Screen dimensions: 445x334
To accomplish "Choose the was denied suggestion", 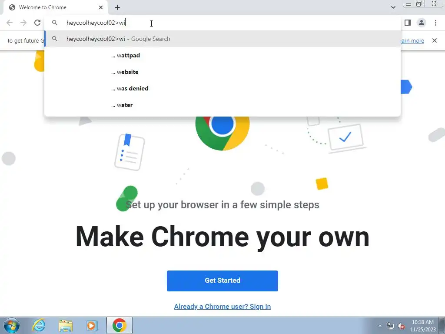I will pos(222,88).
